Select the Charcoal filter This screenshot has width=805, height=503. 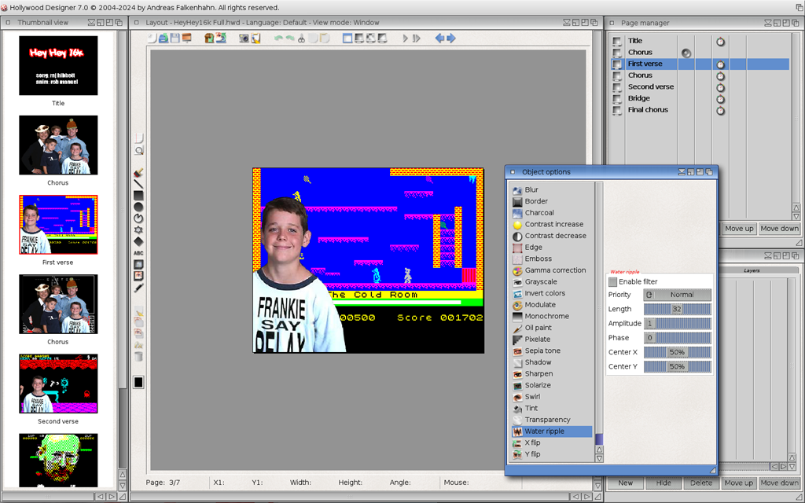pos(552,213)
